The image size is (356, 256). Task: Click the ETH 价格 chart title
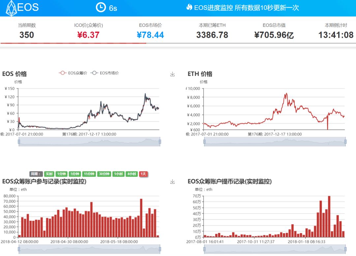(x=200, y=74)
